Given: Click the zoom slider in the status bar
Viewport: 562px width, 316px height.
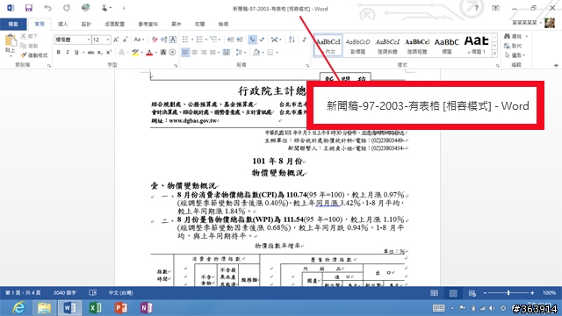Looking at the screenshot, I should 508,293.
